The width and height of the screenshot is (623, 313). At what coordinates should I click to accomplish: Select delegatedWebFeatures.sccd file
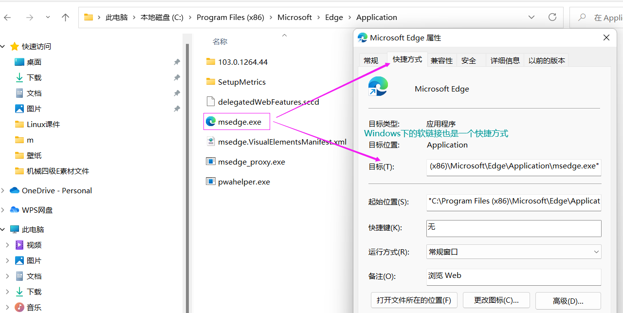click(x=268, y=102)
